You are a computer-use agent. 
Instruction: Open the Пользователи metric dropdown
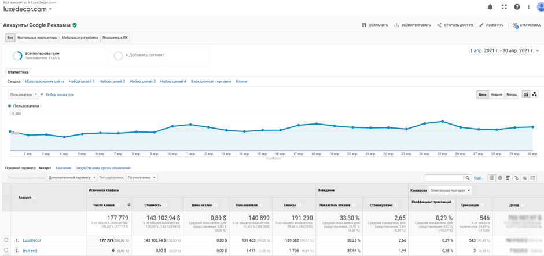click(x=24, y=94)
